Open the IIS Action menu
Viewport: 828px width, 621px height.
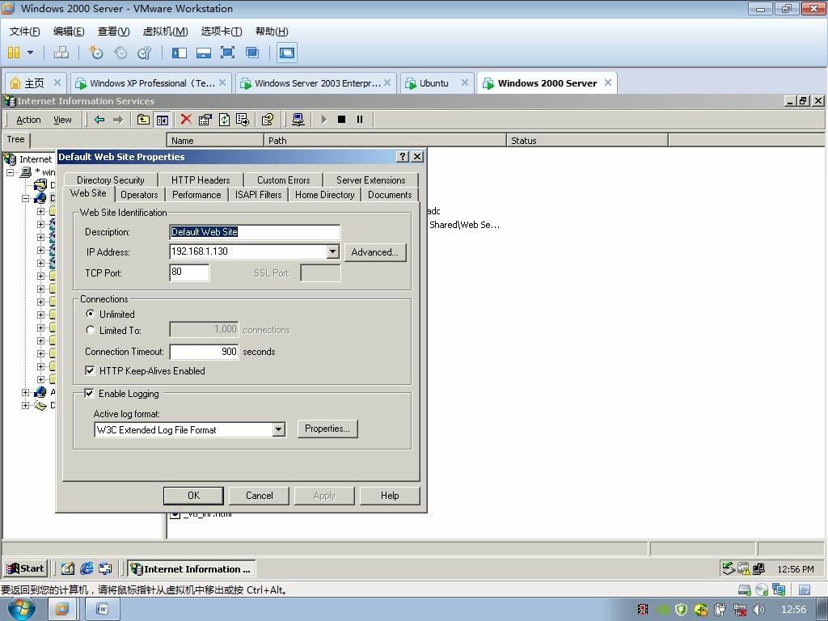point(28,120)
